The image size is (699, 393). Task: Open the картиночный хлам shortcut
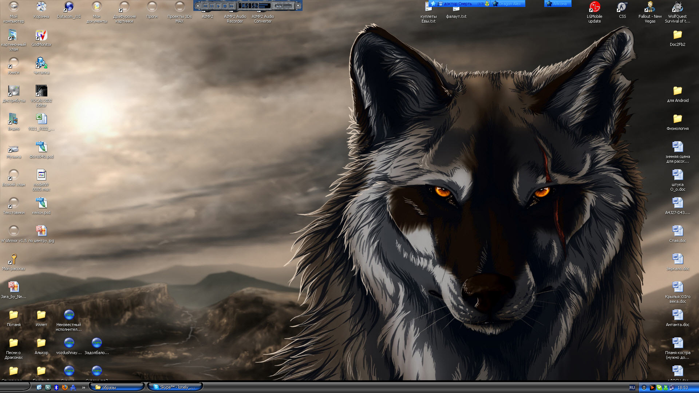click(13, 40)
